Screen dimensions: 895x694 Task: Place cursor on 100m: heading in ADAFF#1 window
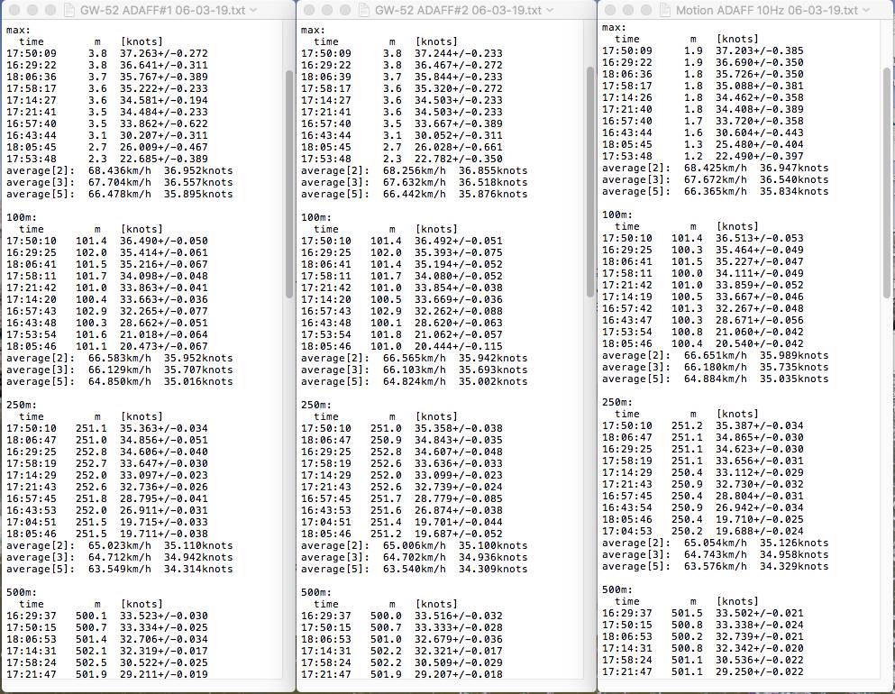[x=23, y=217]
